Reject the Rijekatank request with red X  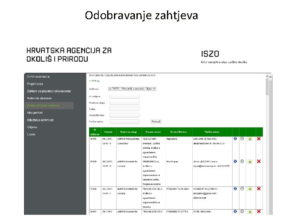259,139
